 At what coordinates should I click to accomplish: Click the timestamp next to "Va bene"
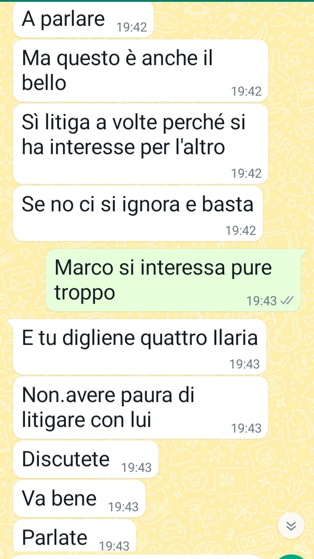coord(123,507)
